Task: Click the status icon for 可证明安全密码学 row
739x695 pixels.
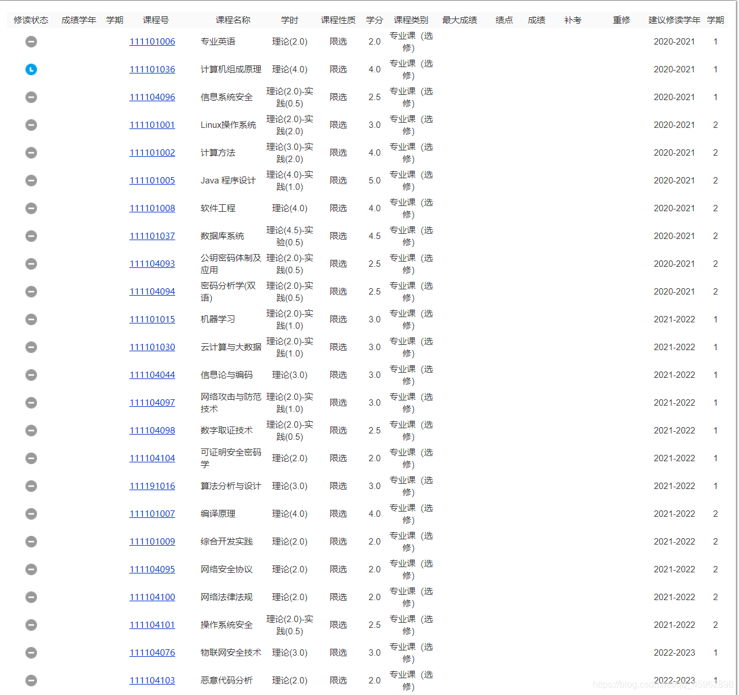Action: pyautogui.click(x=31, y=458)
